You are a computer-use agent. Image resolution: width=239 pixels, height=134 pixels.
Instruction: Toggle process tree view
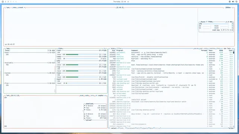[218, 48]
